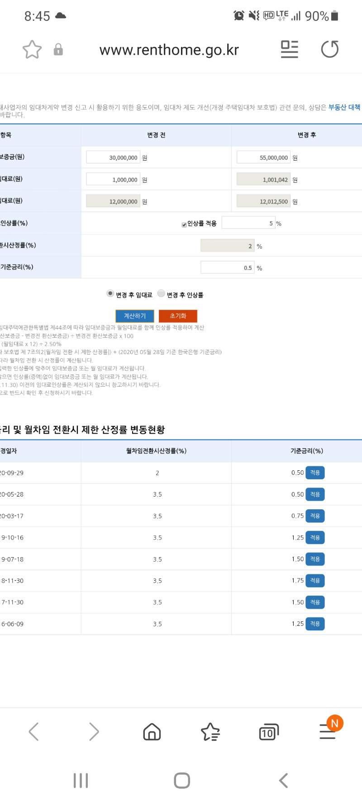This screenshot has width=362, height=804.
Task: Click the blue 계산하기 button
Action: [x=135, y=316]
